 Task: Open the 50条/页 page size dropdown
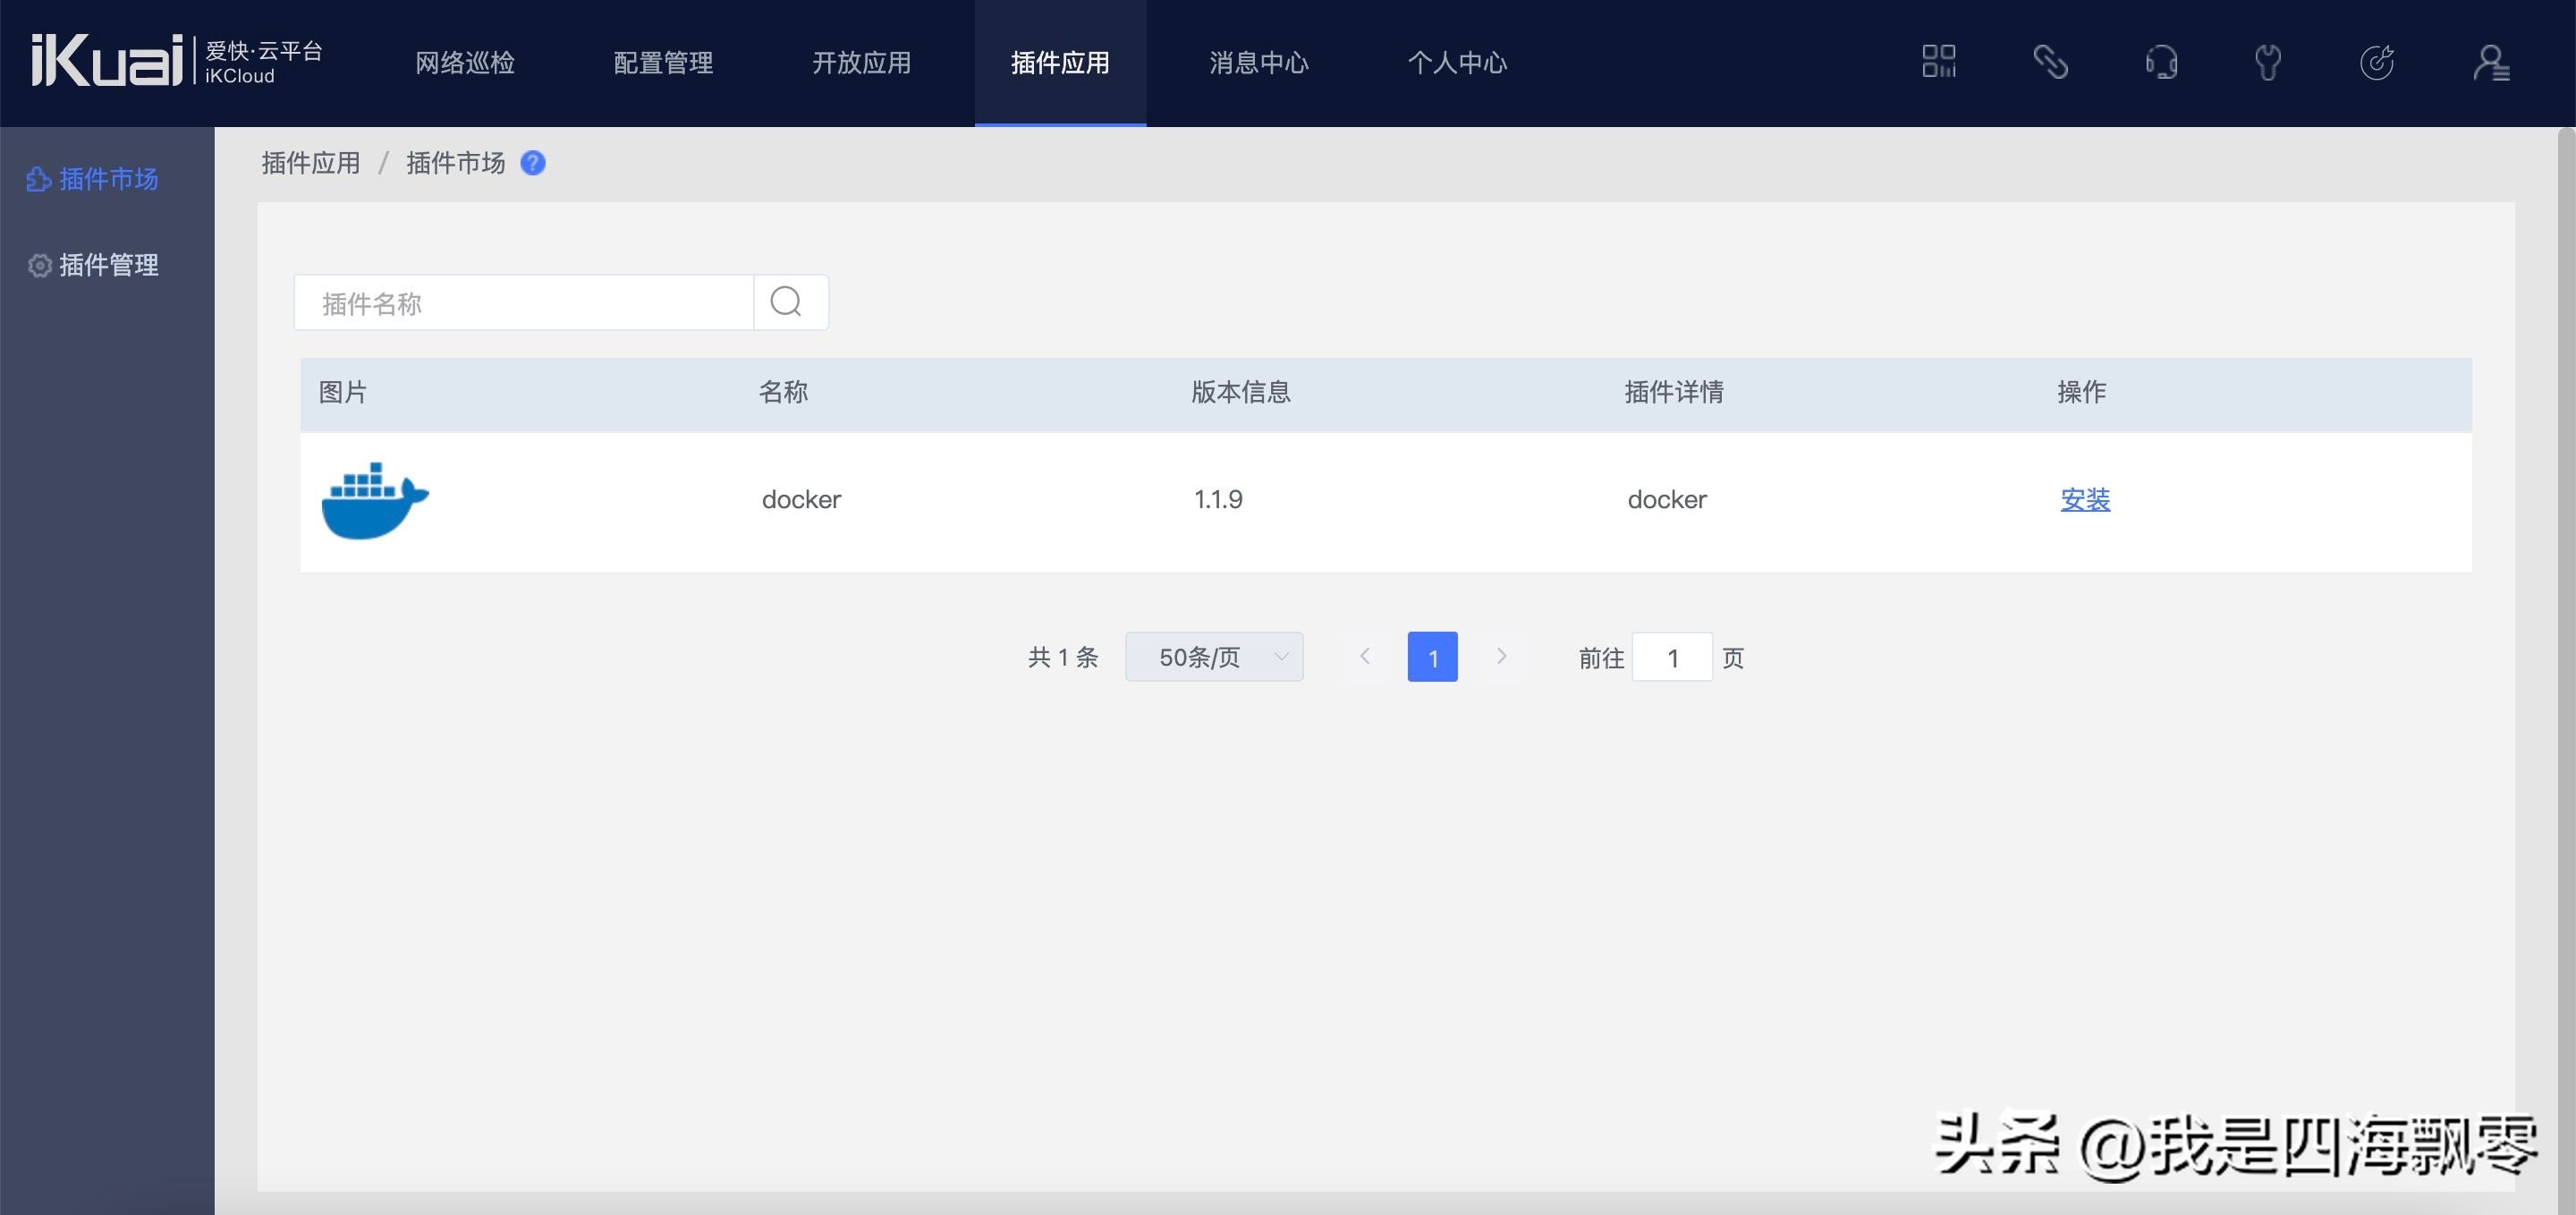coord(1213,657)
